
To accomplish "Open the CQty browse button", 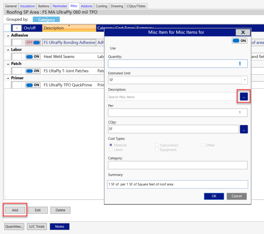I will pos(244,129).
